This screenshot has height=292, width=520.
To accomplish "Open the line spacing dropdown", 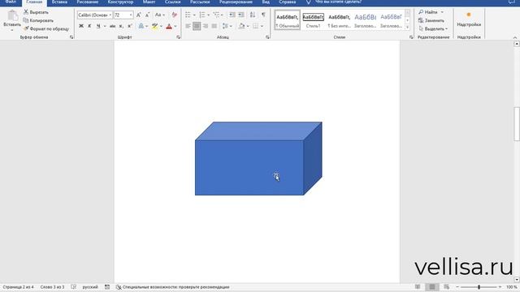I will [230, 26].
